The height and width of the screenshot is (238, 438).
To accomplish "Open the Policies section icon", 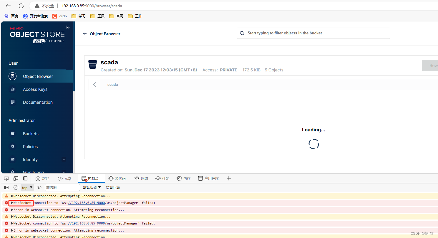I will 12,146.
